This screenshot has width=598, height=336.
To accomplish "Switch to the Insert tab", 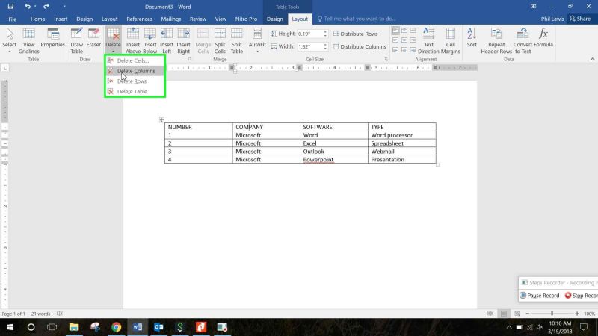I will (61, 19).
